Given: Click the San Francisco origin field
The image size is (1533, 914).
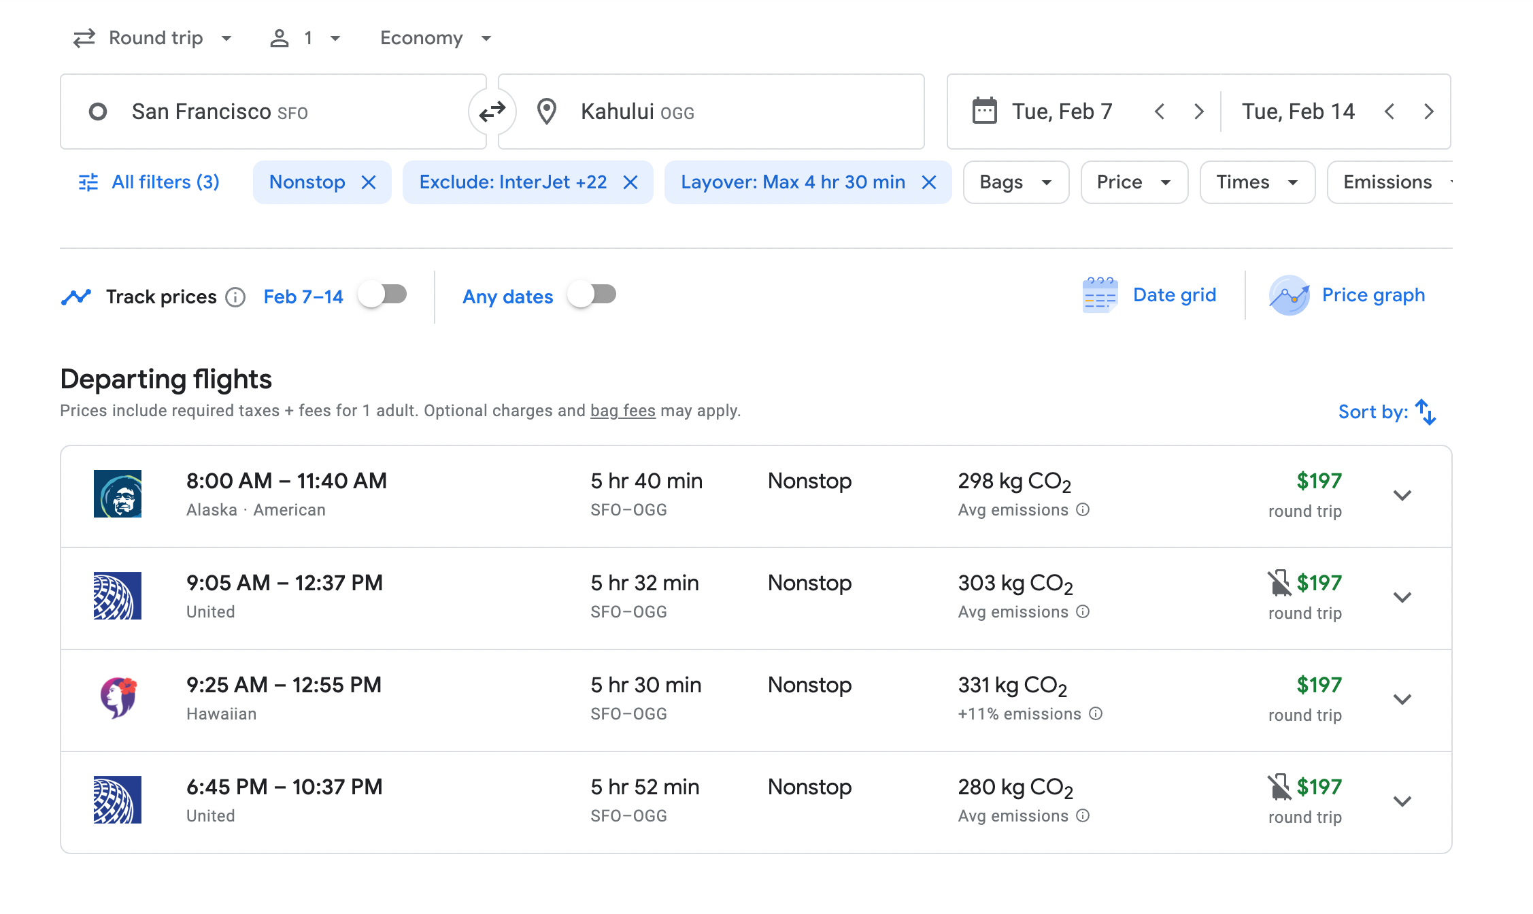Looking at the screenshot, I should click(272, 112).
